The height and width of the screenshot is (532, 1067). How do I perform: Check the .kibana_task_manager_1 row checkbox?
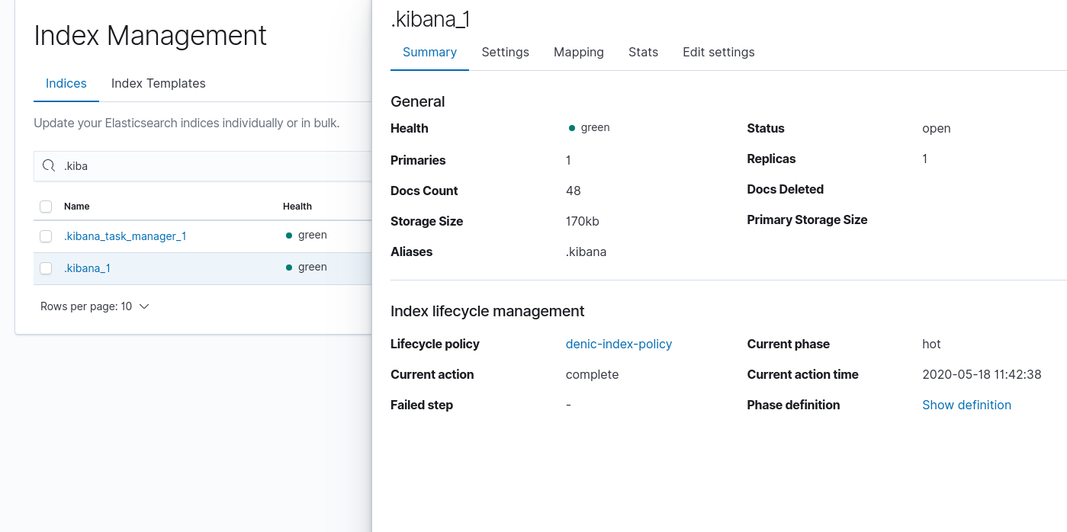[x=46, y=236]
